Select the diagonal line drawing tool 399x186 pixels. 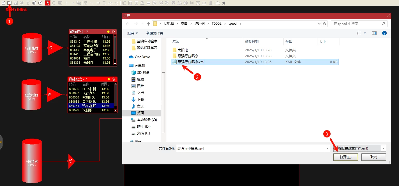(x=92, y=3)
